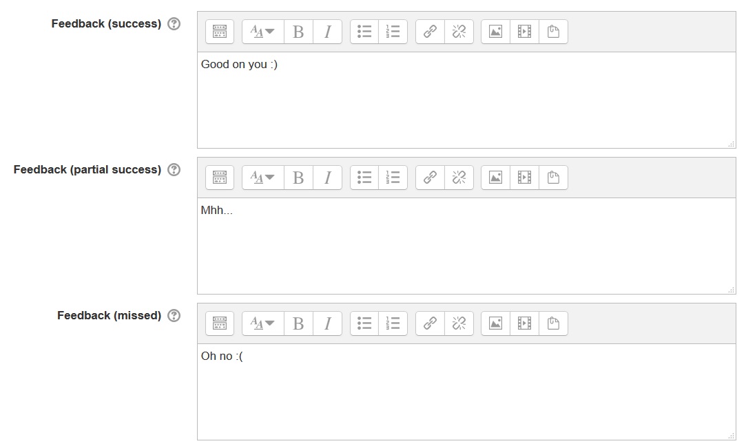Insert media in the missed feedback editor
746x448 pixels.
click(524, 323)
